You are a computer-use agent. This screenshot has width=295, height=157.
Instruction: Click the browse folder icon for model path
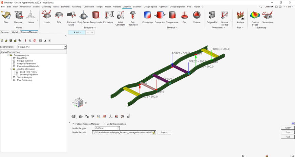point(154,132)
